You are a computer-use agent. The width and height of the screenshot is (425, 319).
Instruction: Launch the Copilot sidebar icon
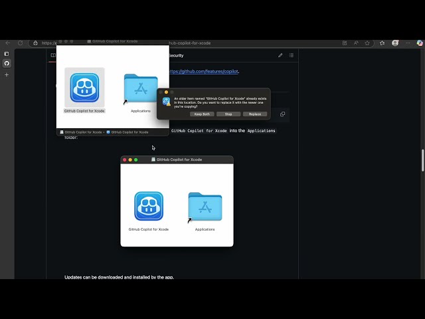(x=420, y=43)
